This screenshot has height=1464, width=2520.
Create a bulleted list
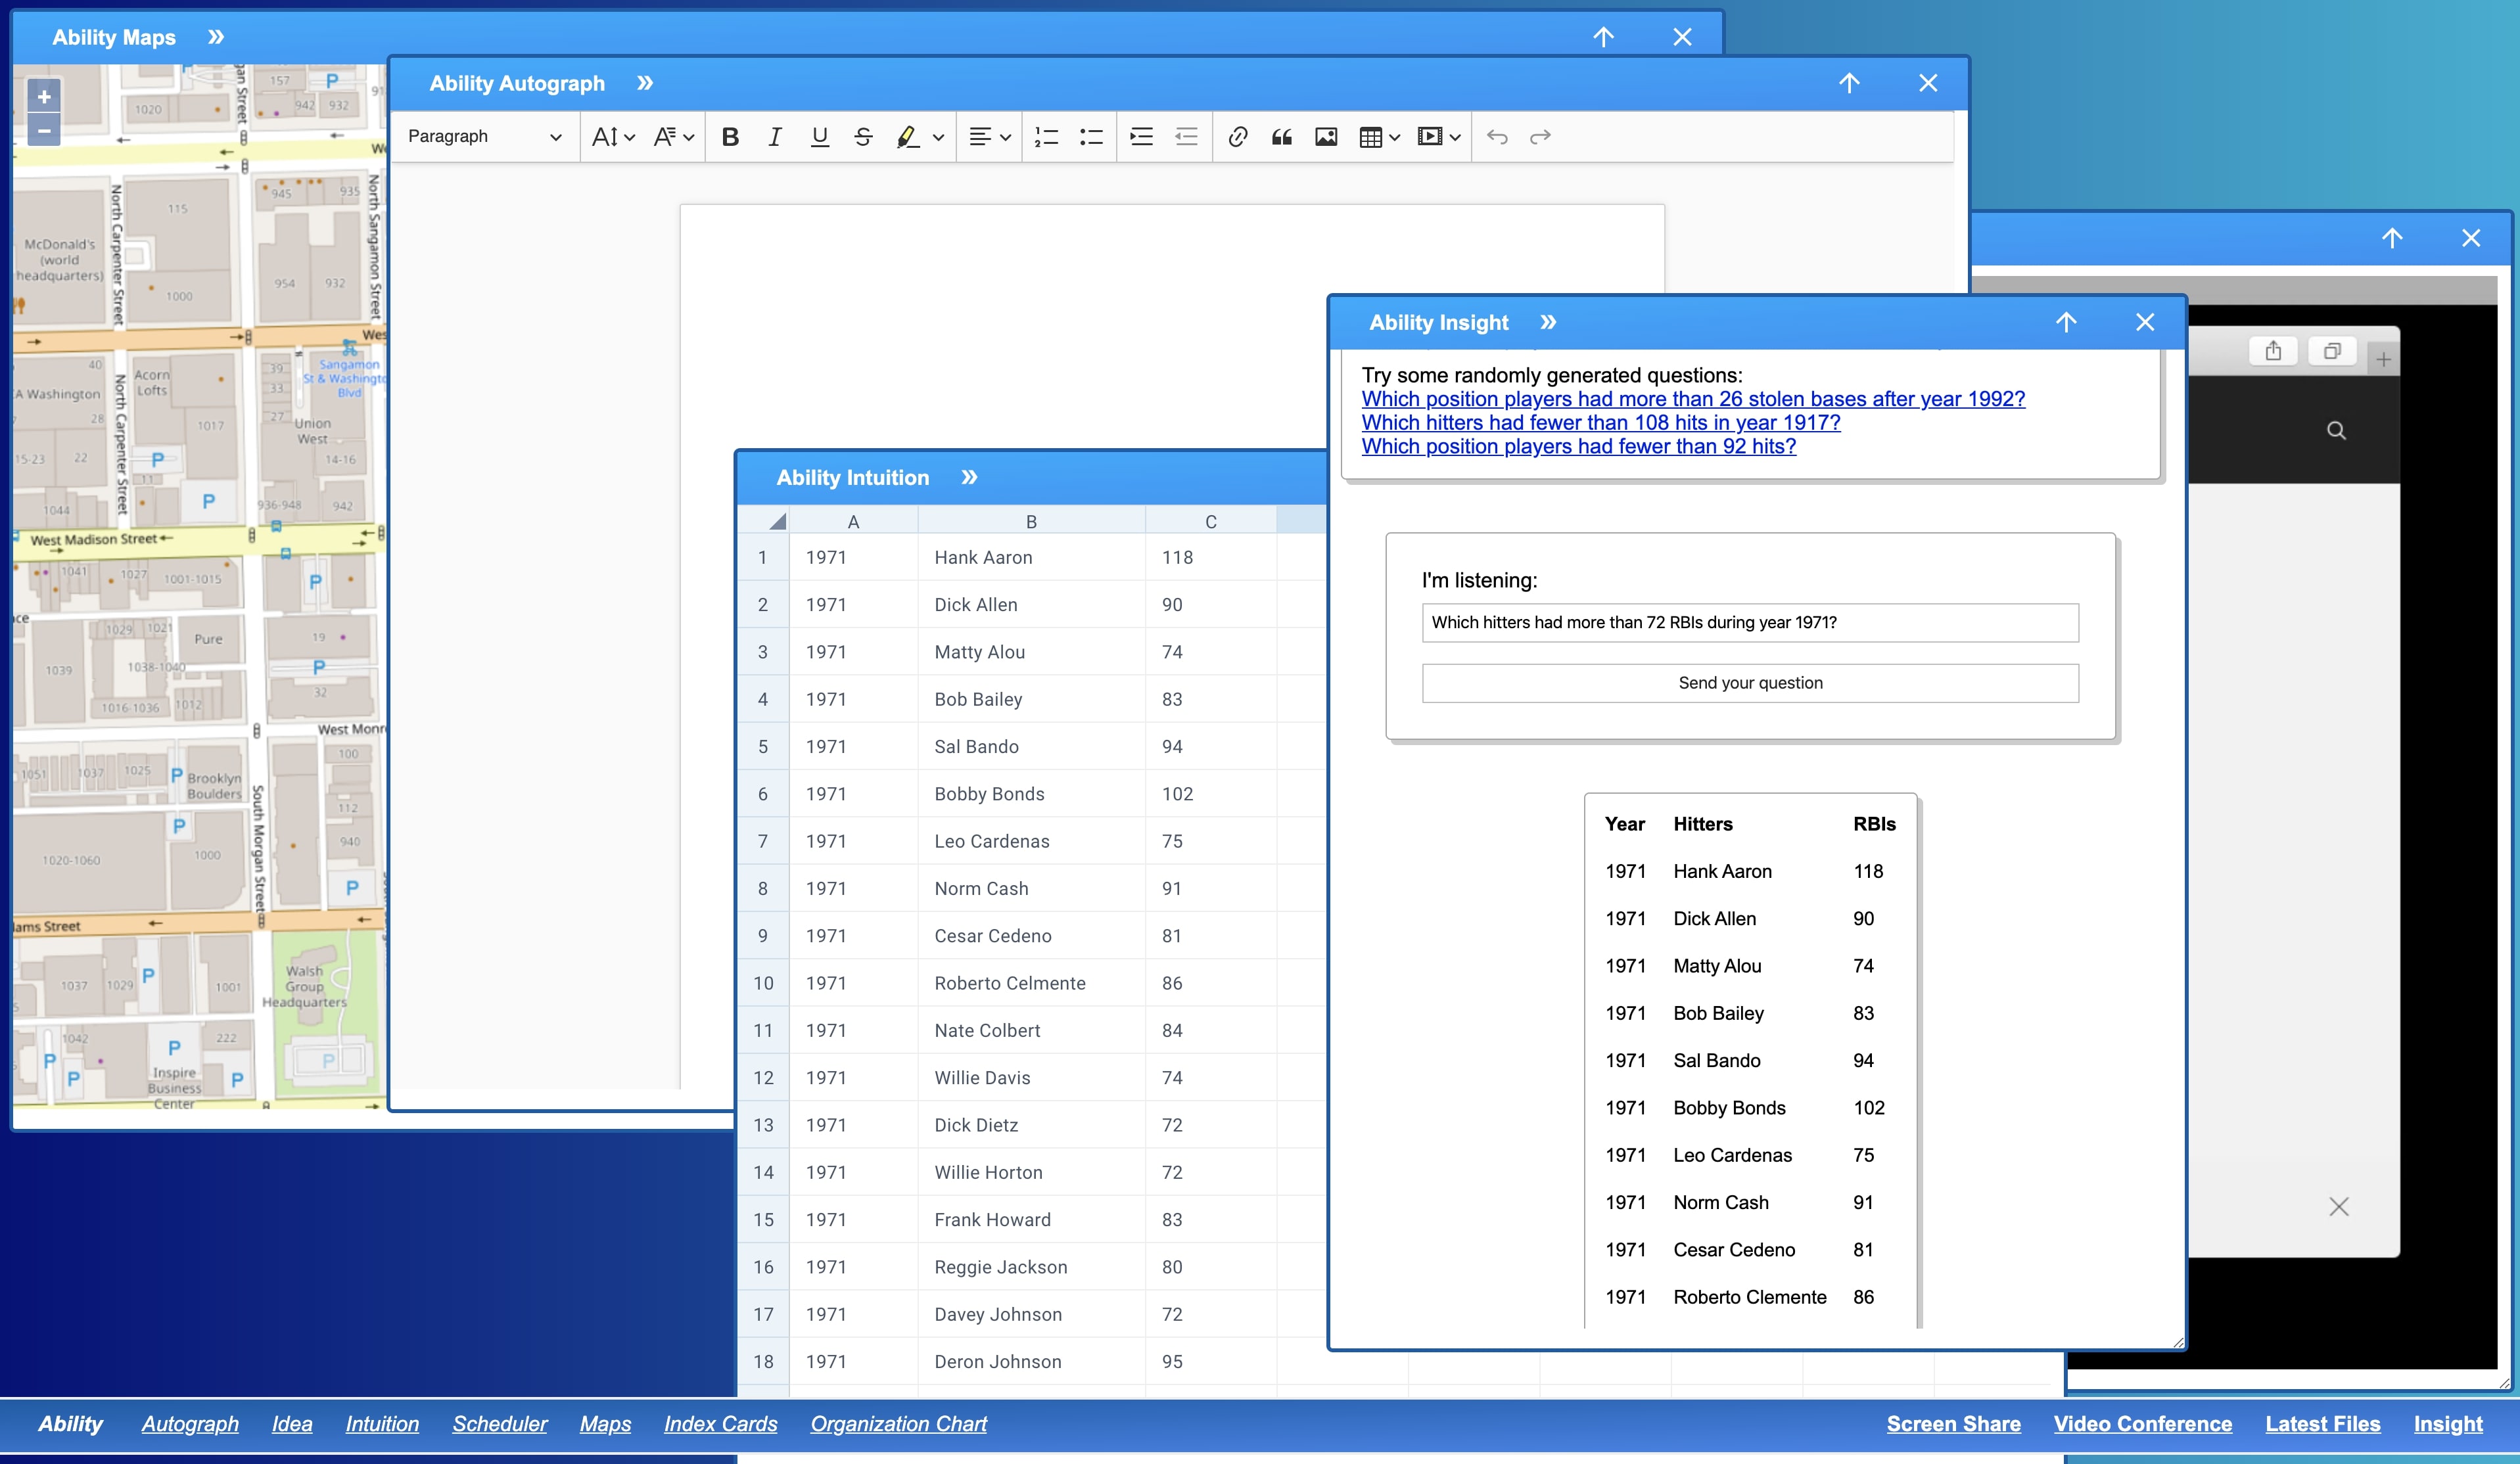click(x=1091, y=137)
